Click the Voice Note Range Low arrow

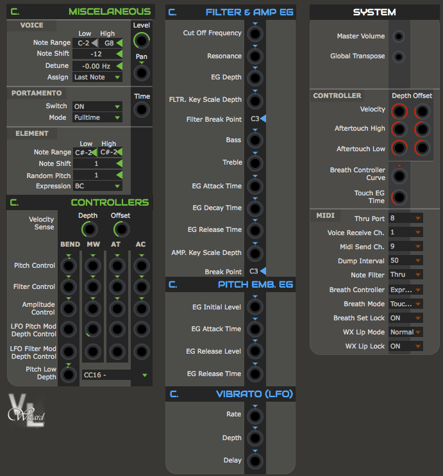pos(94,43)
